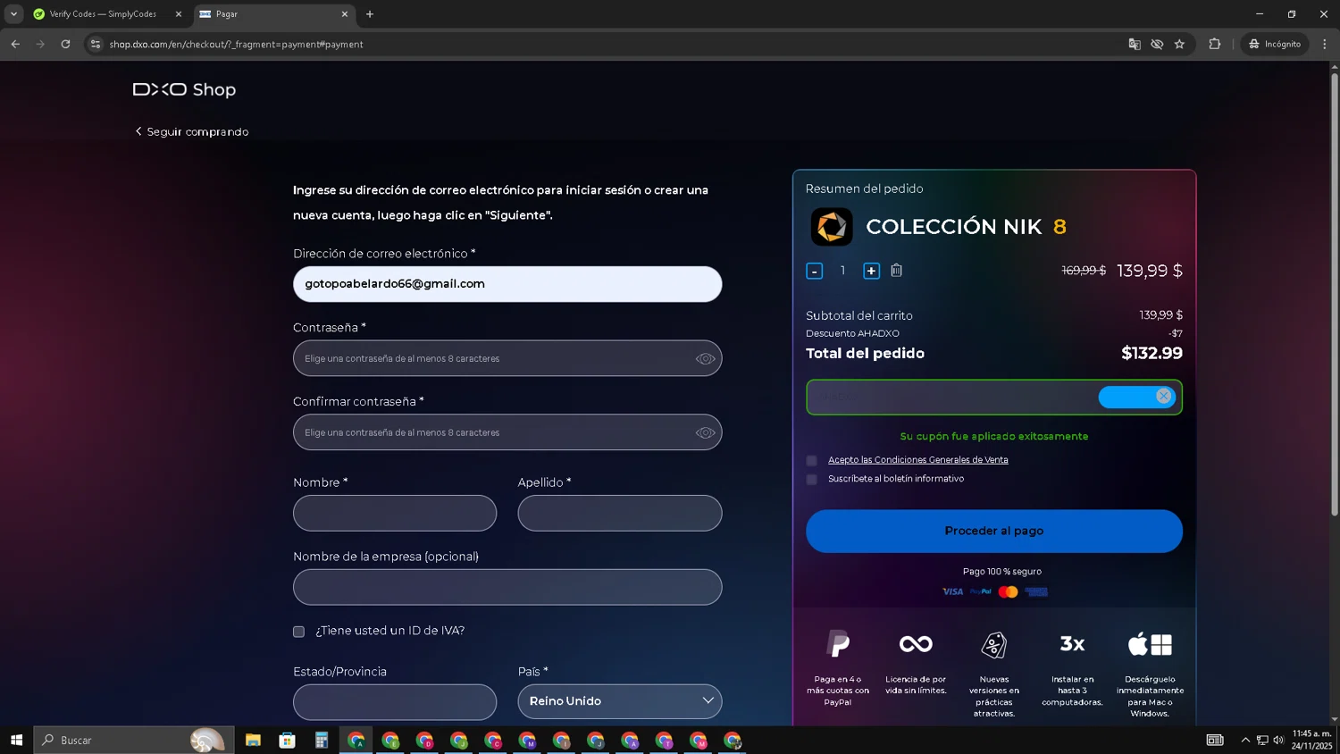Click the infinity lifetime license icon

click(916, 644)
